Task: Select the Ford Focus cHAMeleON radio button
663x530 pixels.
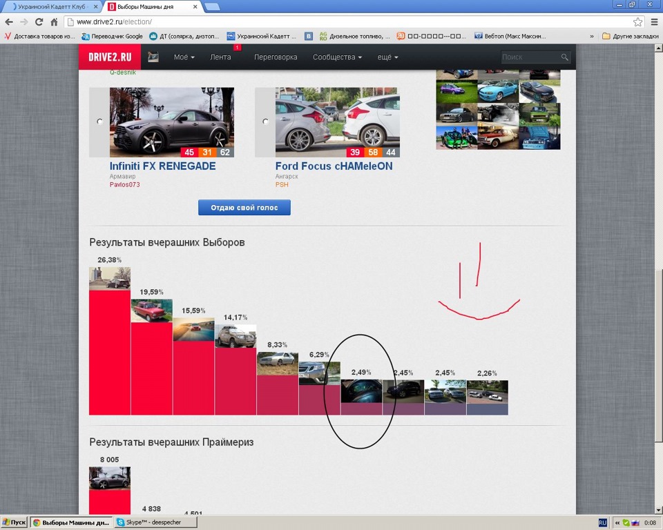Action: coord(265,121)
